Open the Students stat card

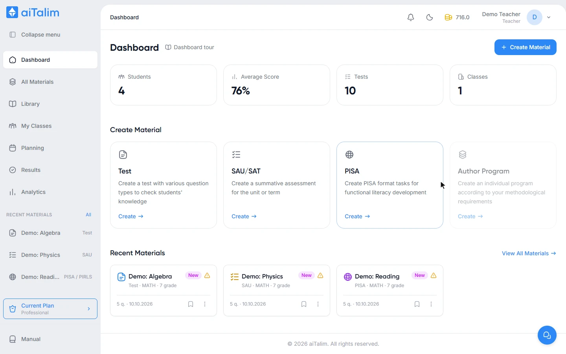pyautogui.click(x=164, y=85)
